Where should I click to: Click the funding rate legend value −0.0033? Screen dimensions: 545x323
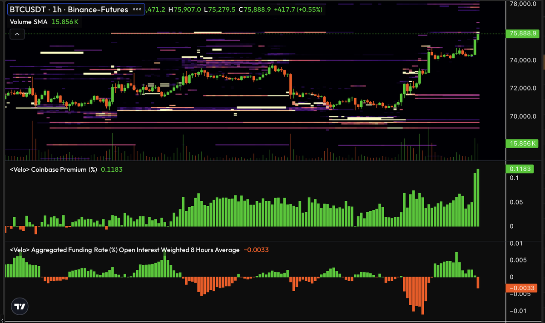click(x=256, y=250)
